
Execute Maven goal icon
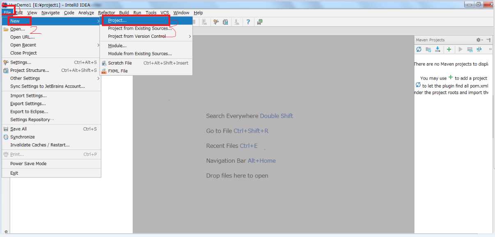(470, 49)
